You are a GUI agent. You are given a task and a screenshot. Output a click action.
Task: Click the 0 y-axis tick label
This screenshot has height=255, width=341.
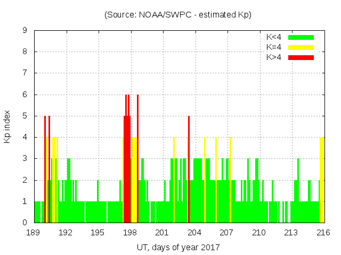(25, 223)
